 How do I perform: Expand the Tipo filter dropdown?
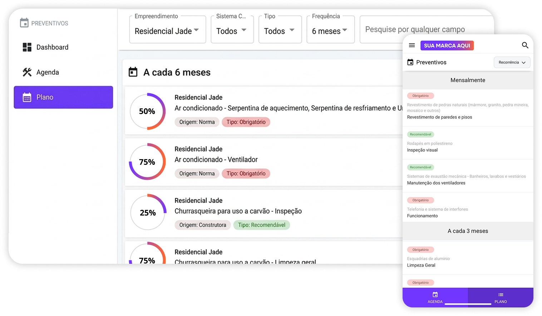[x=280, y=31]
